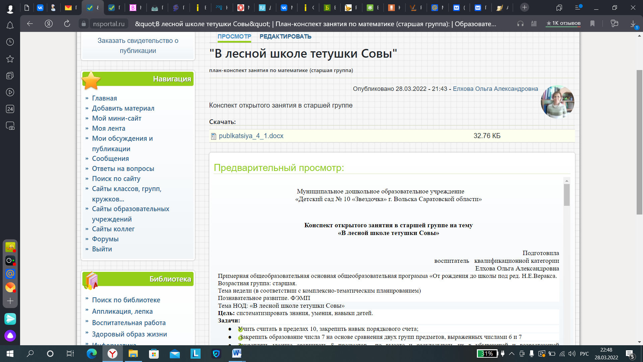The width and height of the screenshot is (643, 362).
Task: Open new tab with plus button
Action: pyautogui.click(x=524, y=7)
